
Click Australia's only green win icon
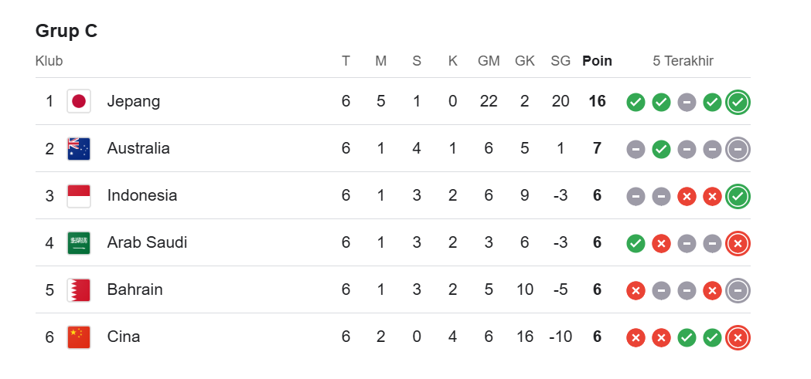[661, 150]
